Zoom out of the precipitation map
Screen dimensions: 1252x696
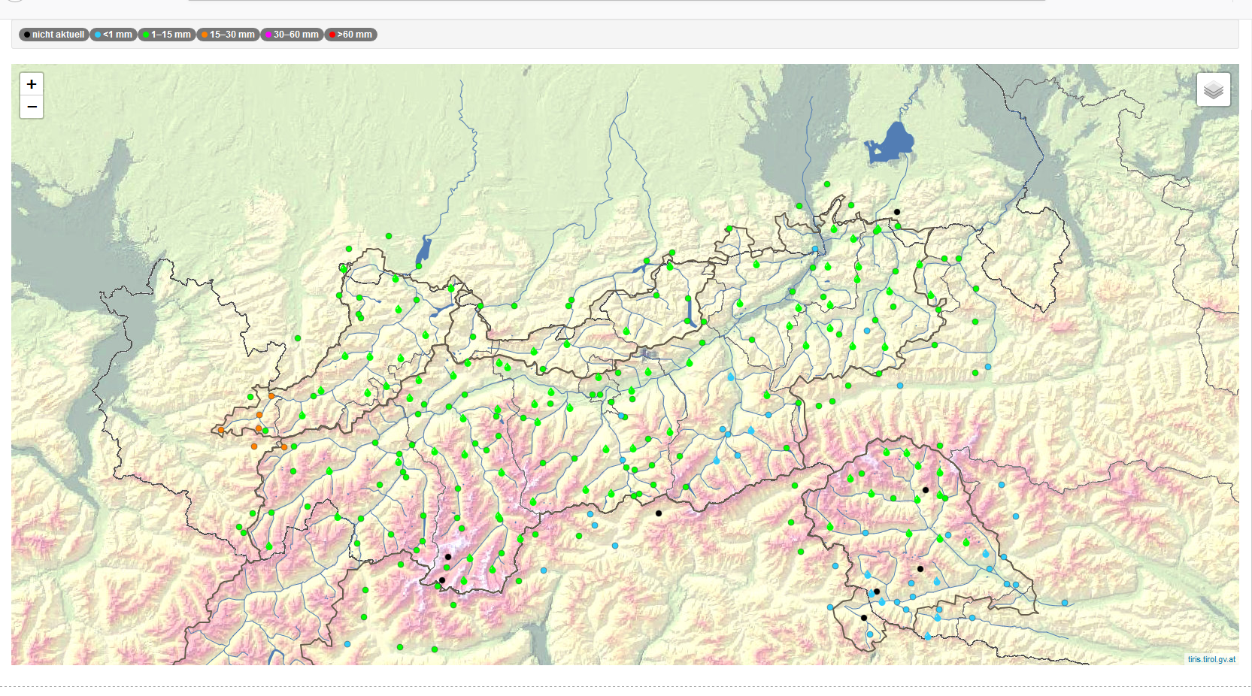pyautogui.click(x=32, y=107)
